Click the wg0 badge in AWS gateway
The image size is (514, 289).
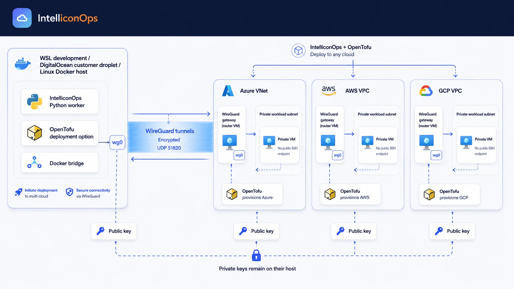(x=338, y=155)
